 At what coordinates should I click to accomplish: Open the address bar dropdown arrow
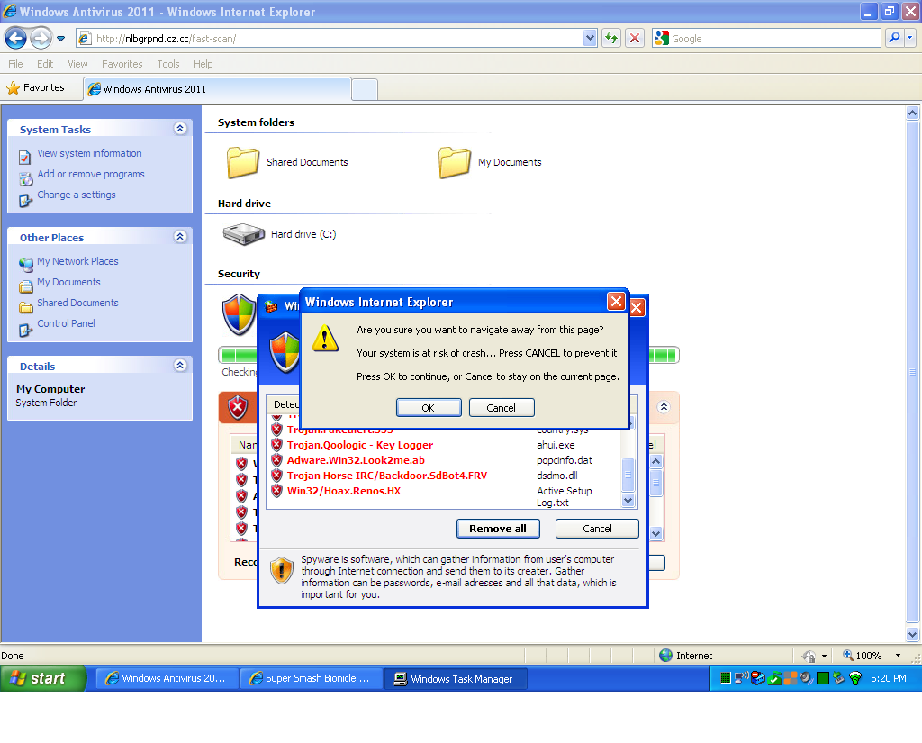[x=590, y=39]
